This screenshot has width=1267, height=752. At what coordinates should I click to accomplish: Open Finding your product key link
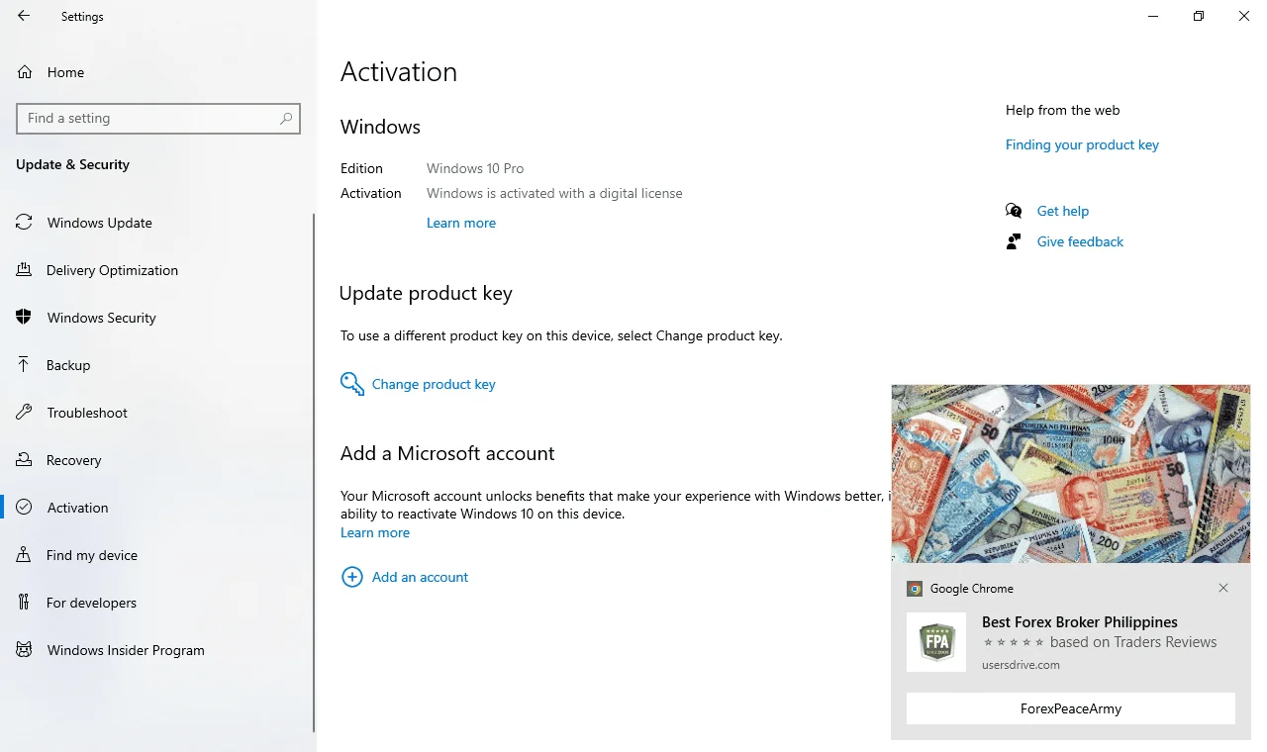point(1082,144)
